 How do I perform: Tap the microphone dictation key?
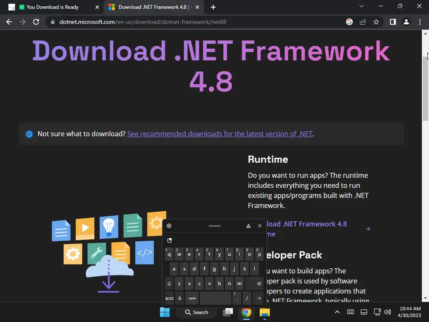pyautogui.click(x=180, y=299)
